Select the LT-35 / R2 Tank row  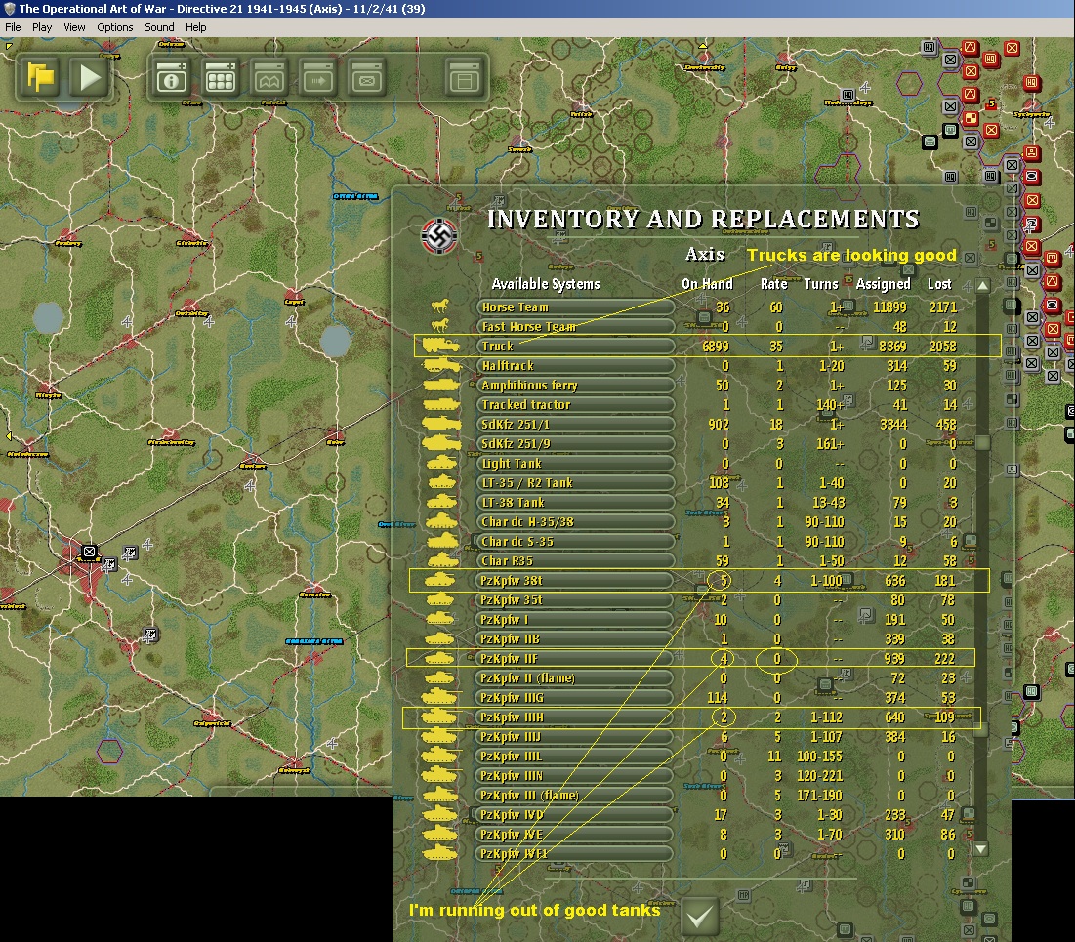coord(574,482)
